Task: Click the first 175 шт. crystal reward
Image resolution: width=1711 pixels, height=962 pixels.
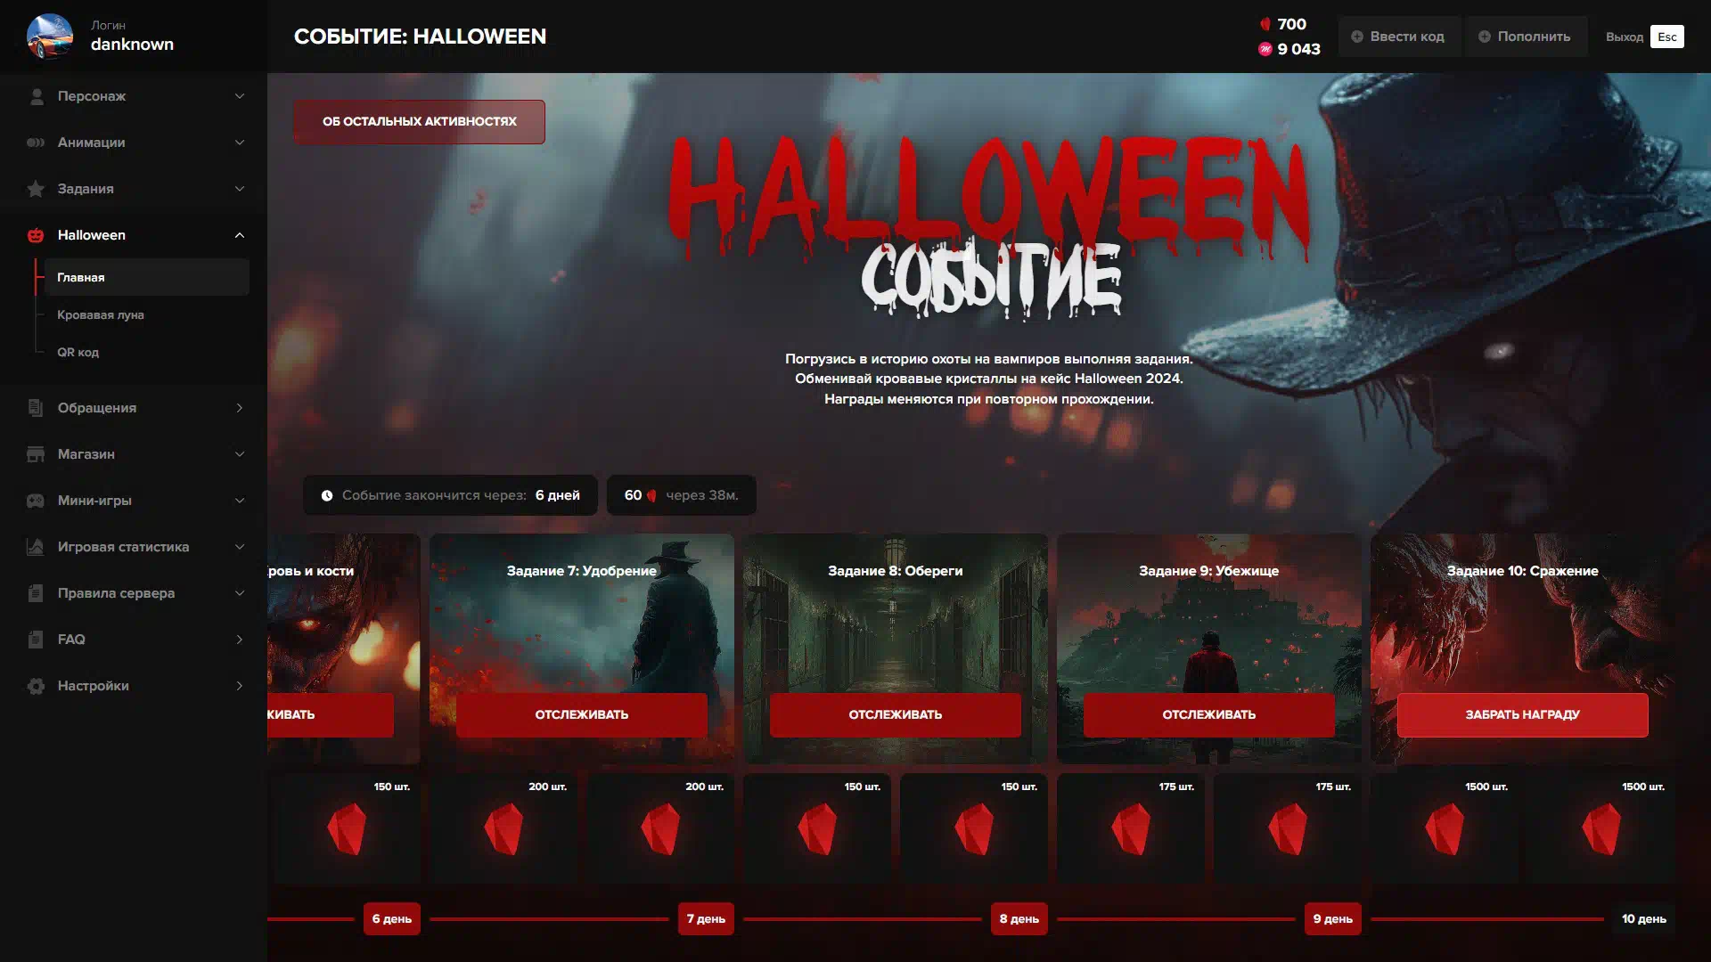Action: 1131,828
